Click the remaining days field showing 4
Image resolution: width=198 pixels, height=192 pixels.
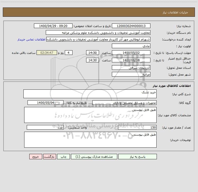(x=69, y=53)
